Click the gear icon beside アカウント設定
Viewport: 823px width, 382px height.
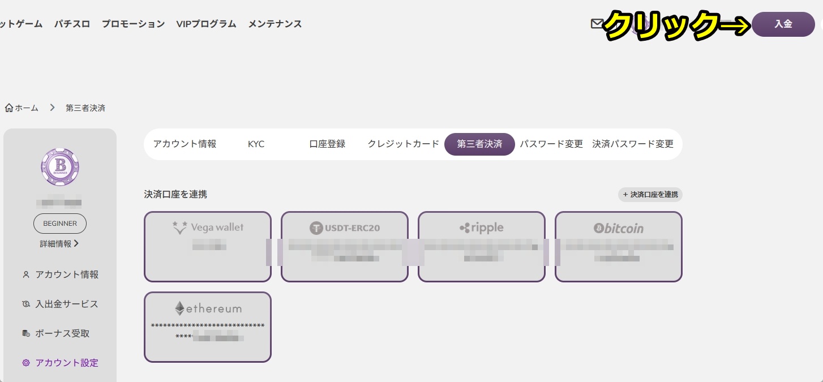[x=25, y=363]
